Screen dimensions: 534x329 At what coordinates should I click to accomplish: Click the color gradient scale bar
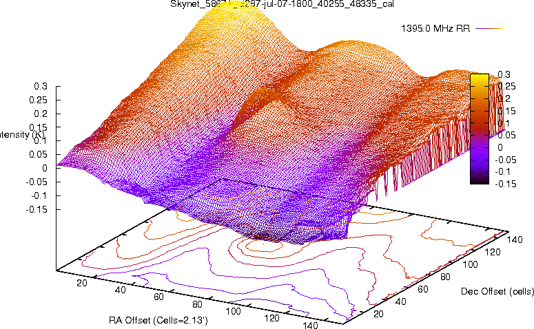point(480,129)
